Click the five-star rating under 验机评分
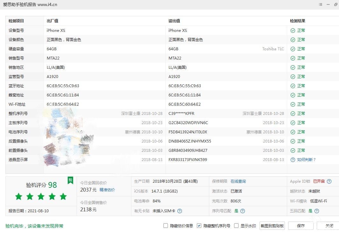 pos(41,196)
